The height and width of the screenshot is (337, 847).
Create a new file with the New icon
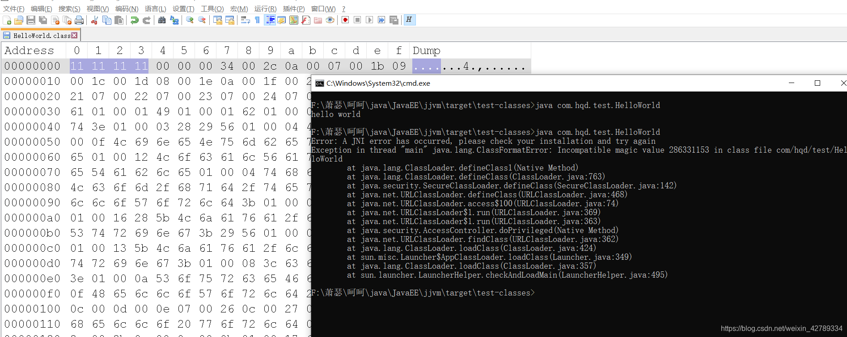tap(7, 20)
